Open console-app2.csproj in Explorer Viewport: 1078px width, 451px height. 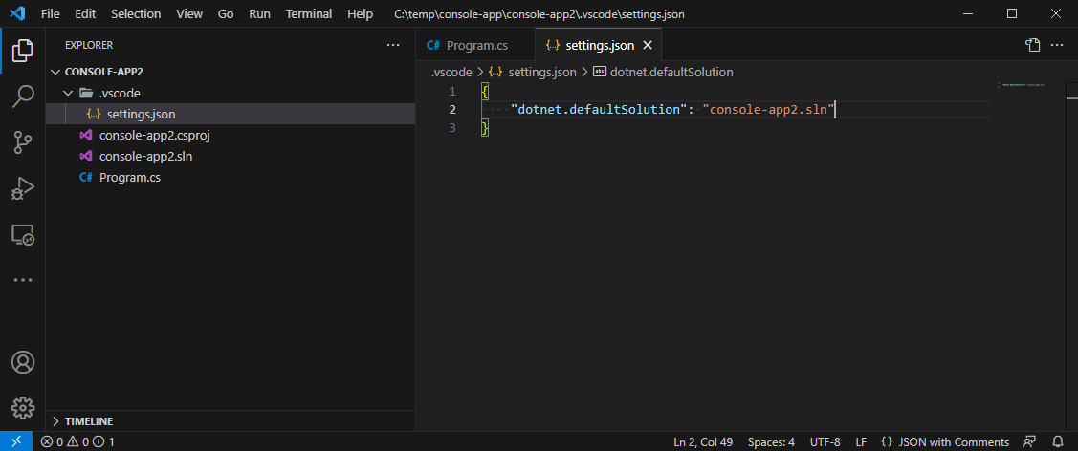click(x=231, y=136)
